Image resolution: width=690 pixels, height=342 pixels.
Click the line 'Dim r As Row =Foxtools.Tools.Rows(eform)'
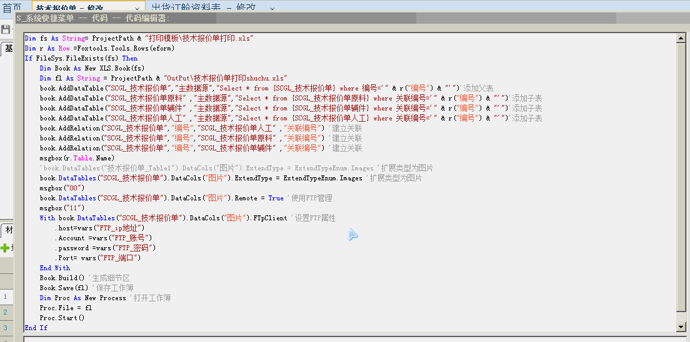[x=99, y=48]
